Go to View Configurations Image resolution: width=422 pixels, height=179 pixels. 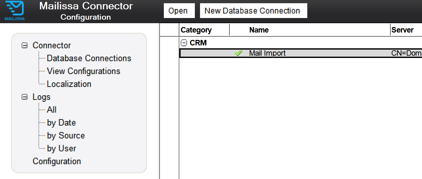(83, 71)
